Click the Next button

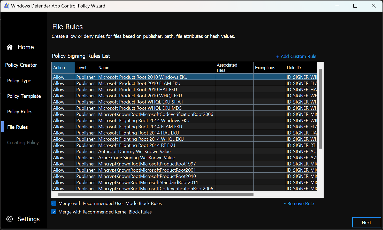(366, 222)
